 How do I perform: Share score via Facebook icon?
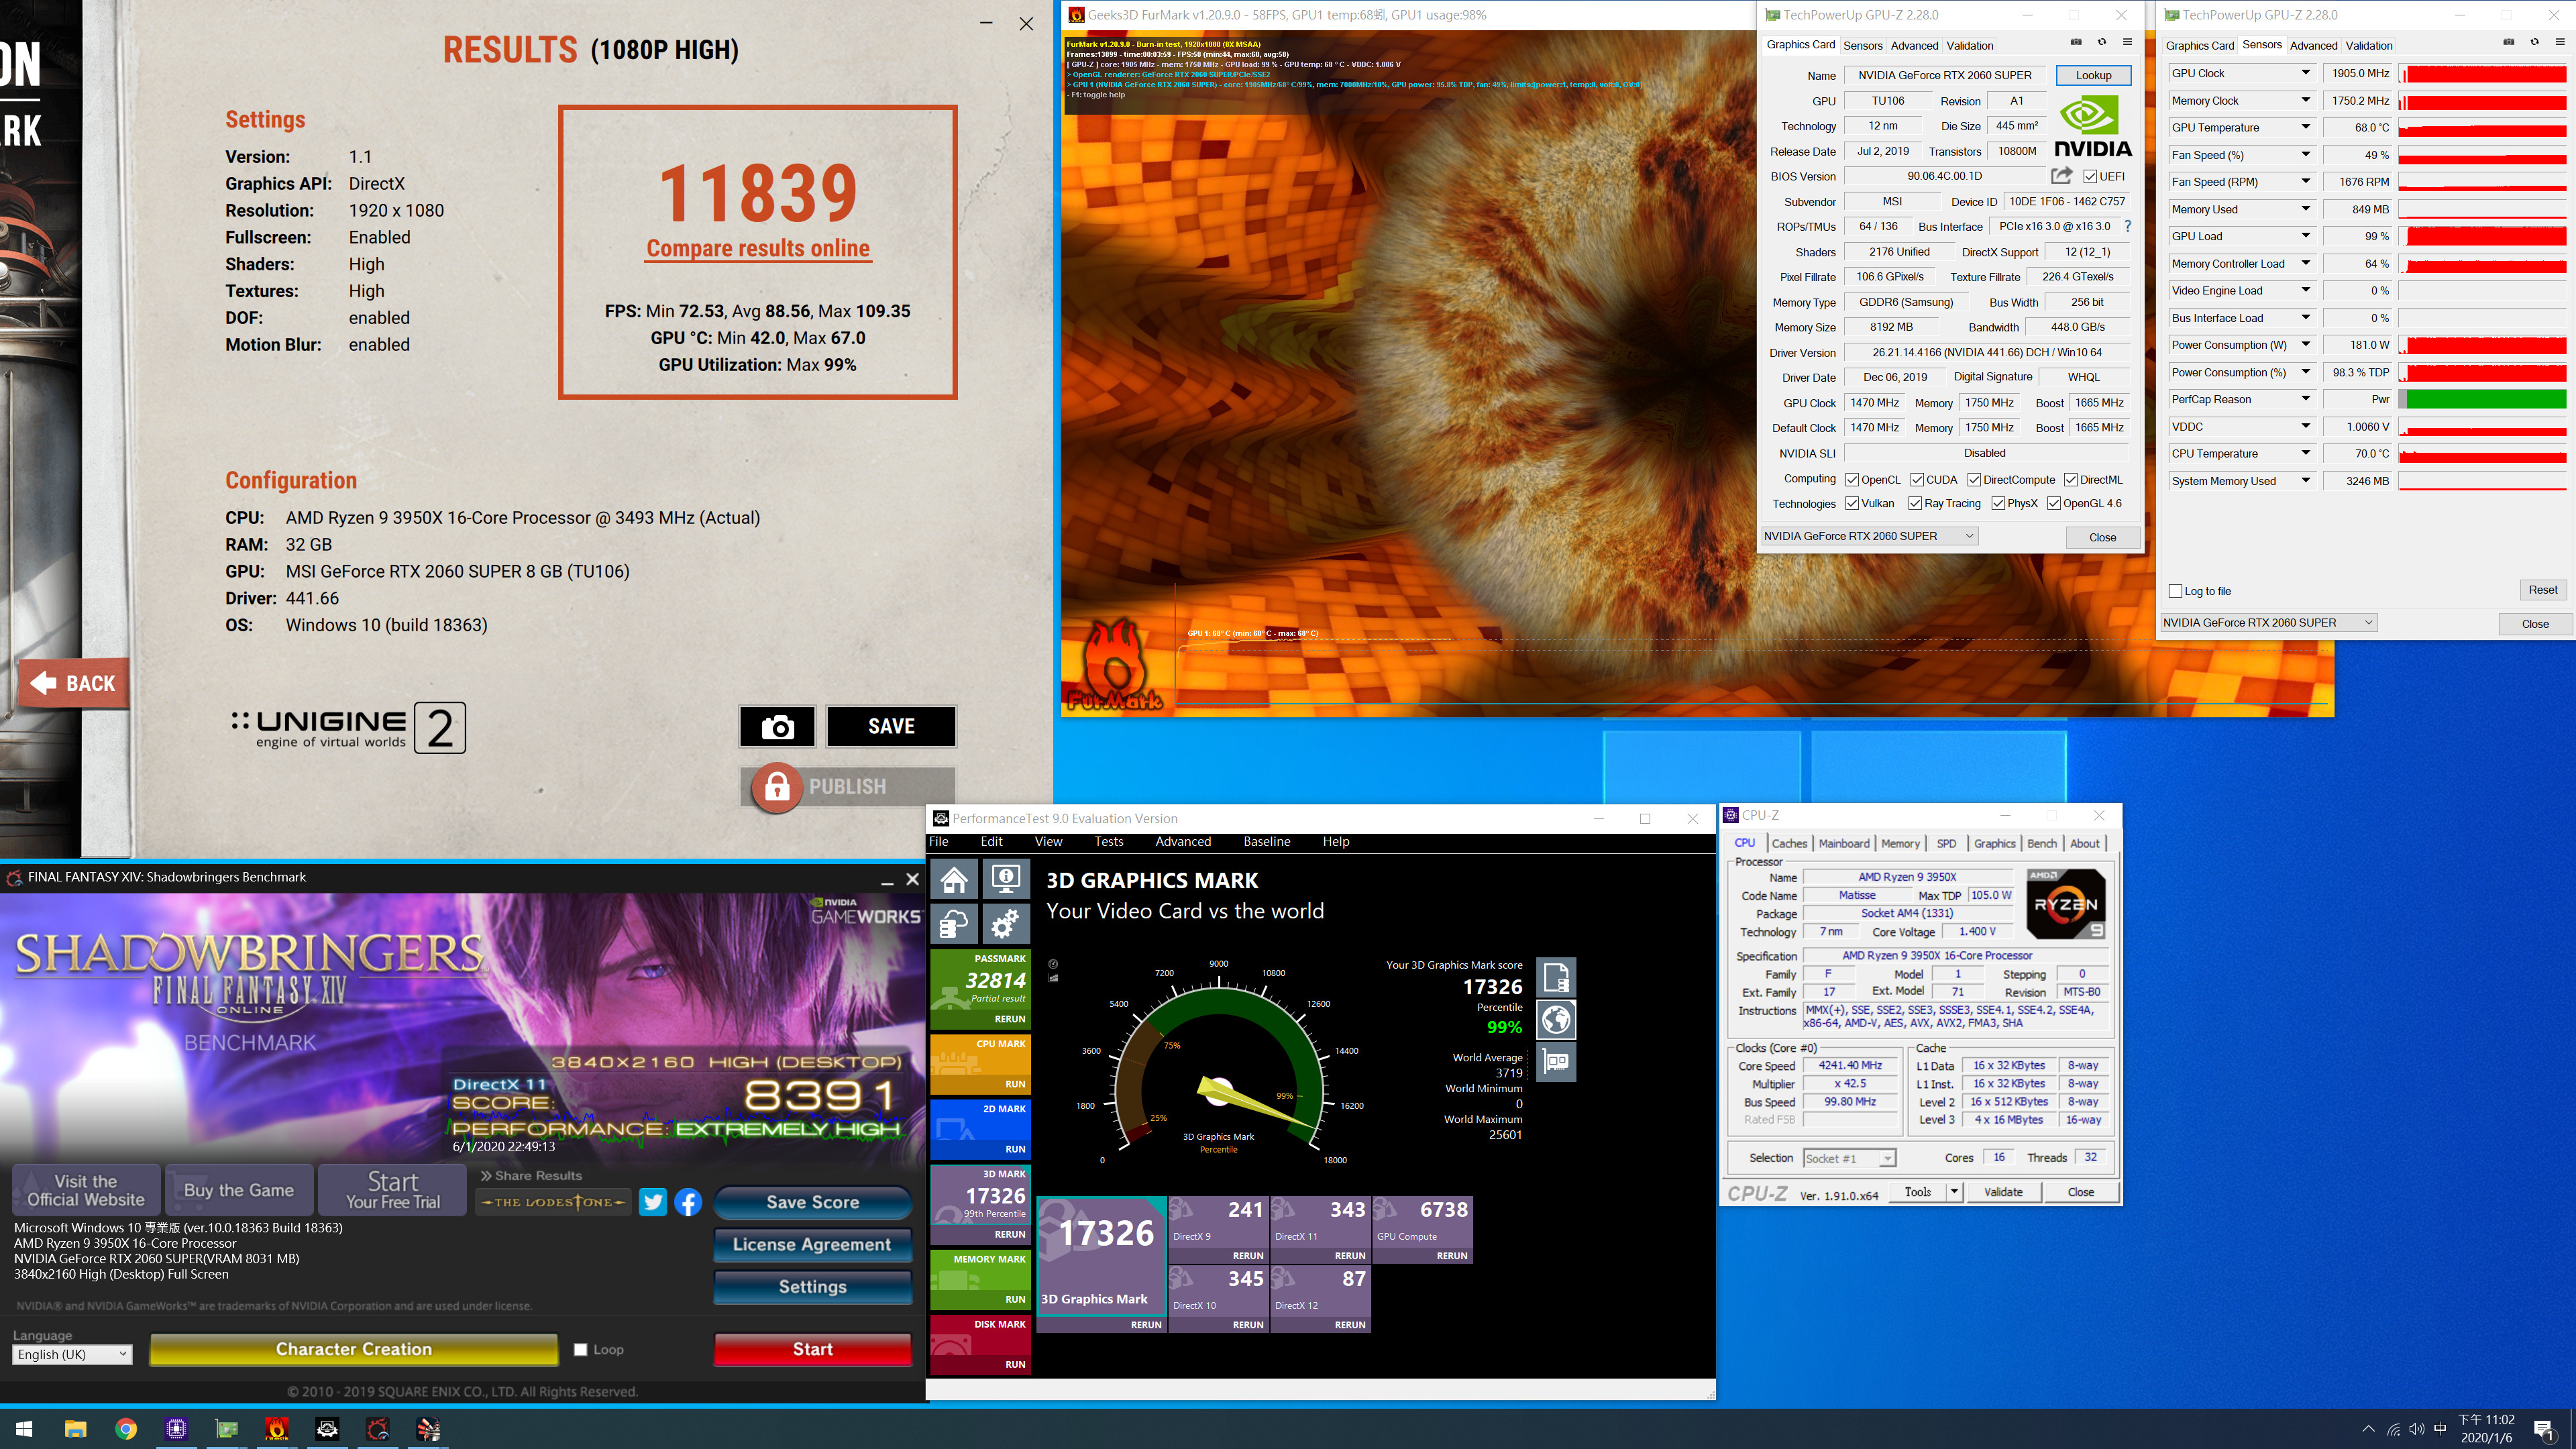[x=688, y=1202]
